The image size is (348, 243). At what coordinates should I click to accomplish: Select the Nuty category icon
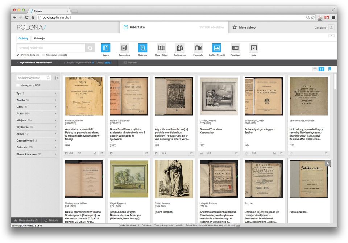tap(254, 48)
